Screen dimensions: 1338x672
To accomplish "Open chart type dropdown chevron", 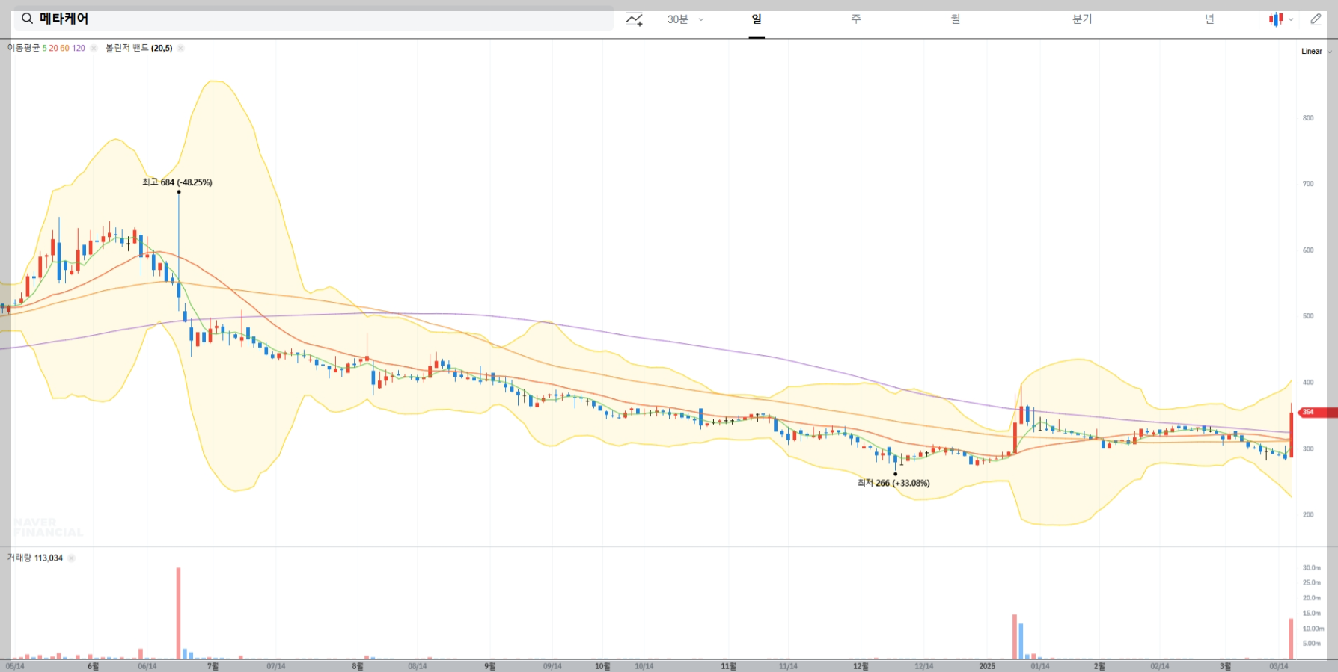I will click(x=1291, y=20).
